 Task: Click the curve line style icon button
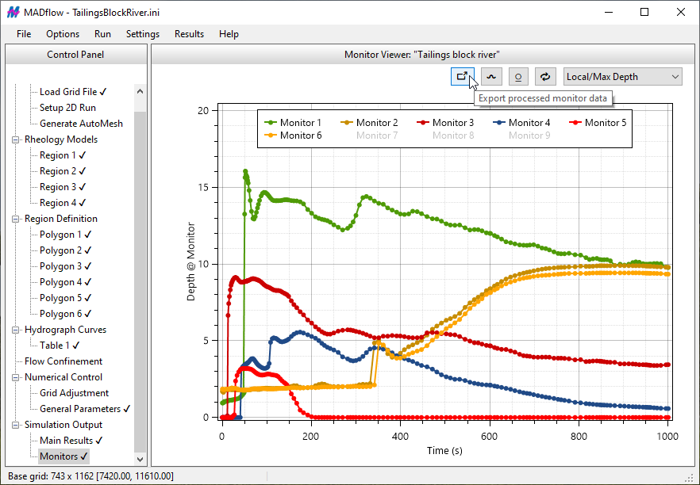[491, 77]
